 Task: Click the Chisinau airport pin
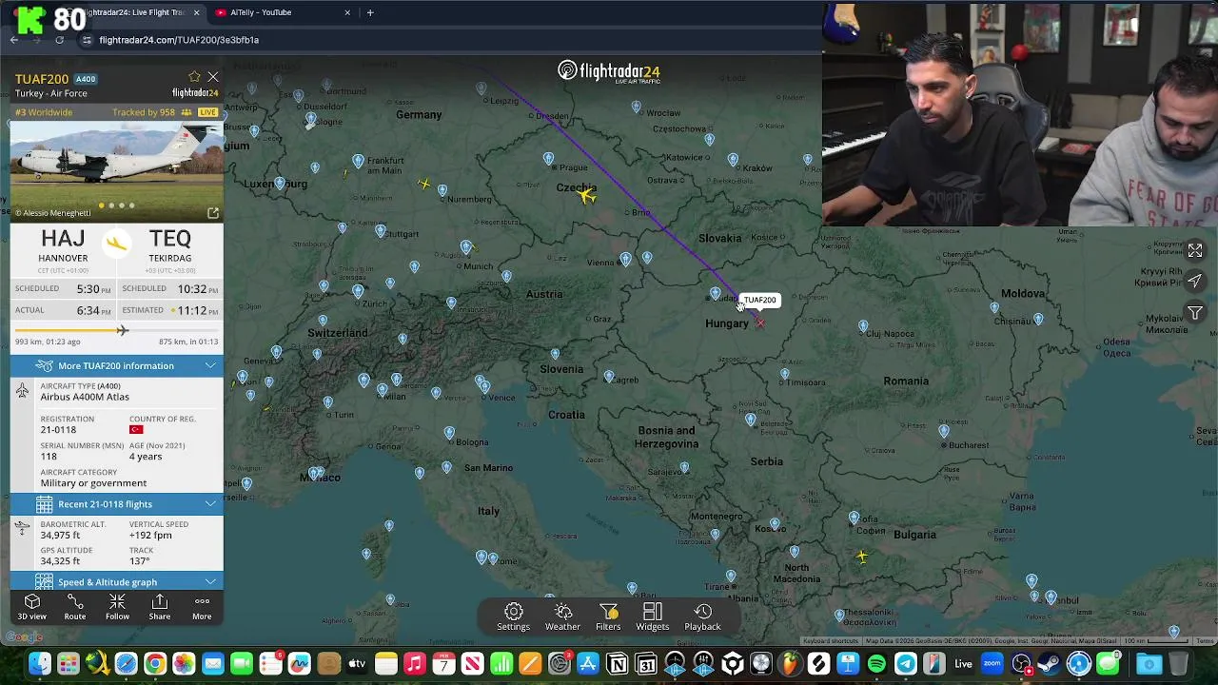1038,320
